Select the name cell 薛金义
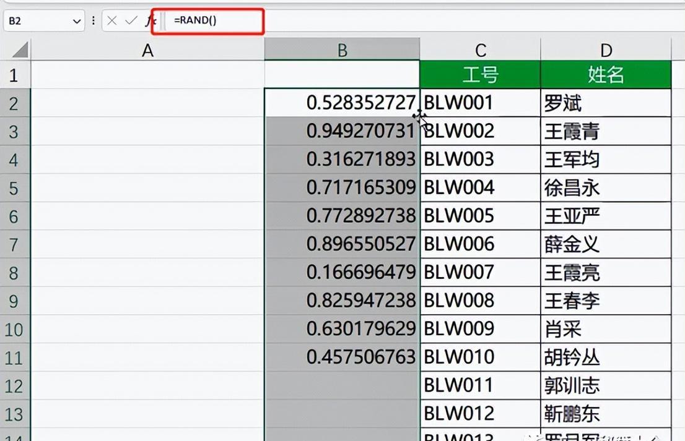685x441 pixels. [606, 244]
